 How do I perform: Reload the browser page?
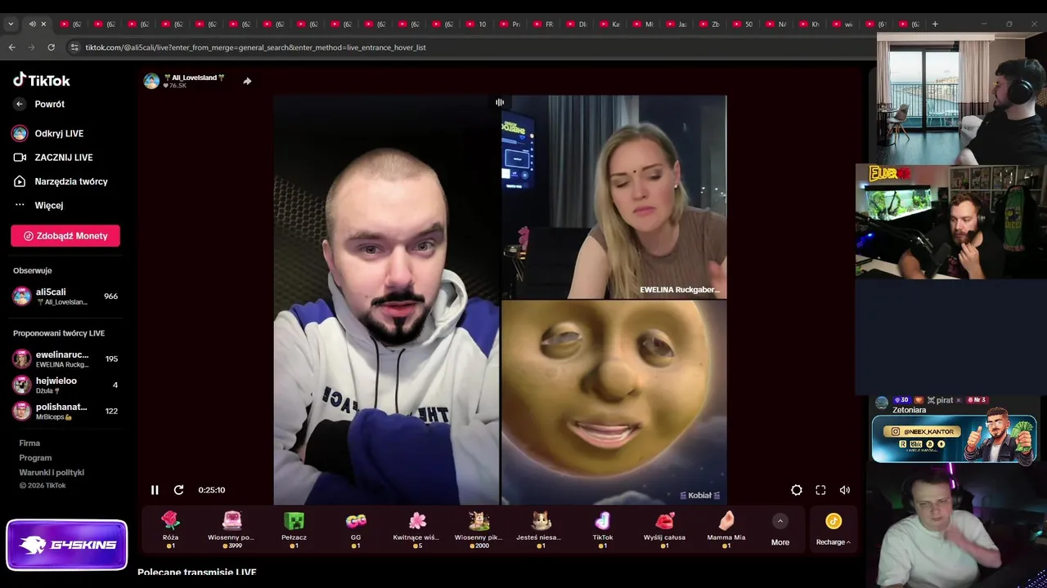click(x=52, y=47)
